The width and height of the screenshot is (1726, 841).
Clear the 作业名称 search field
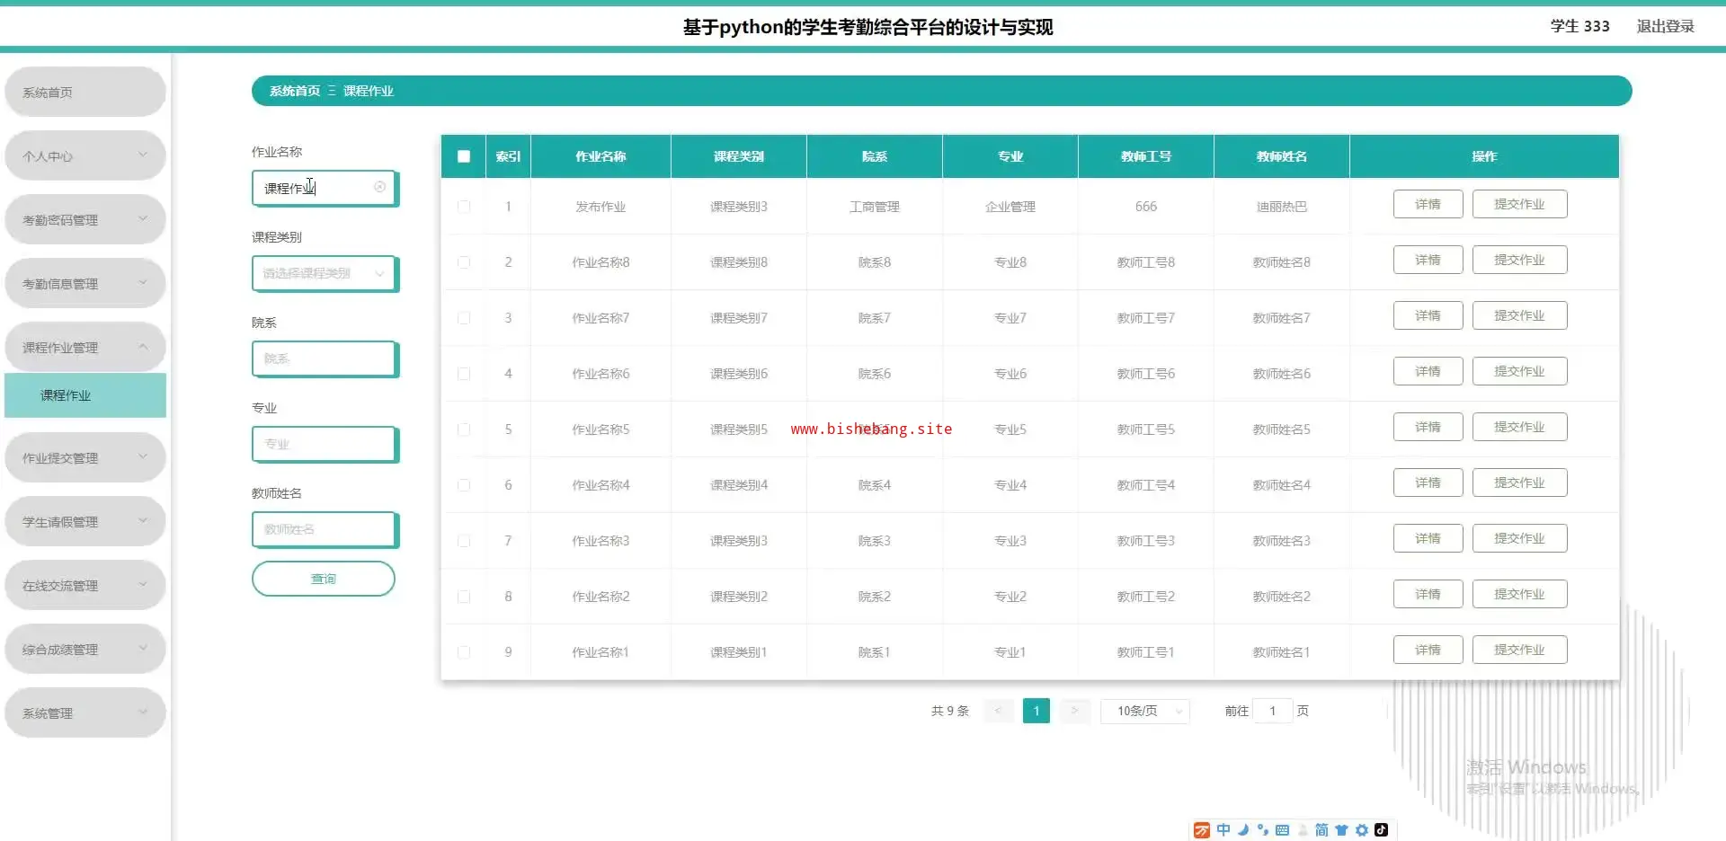point(379,187)
